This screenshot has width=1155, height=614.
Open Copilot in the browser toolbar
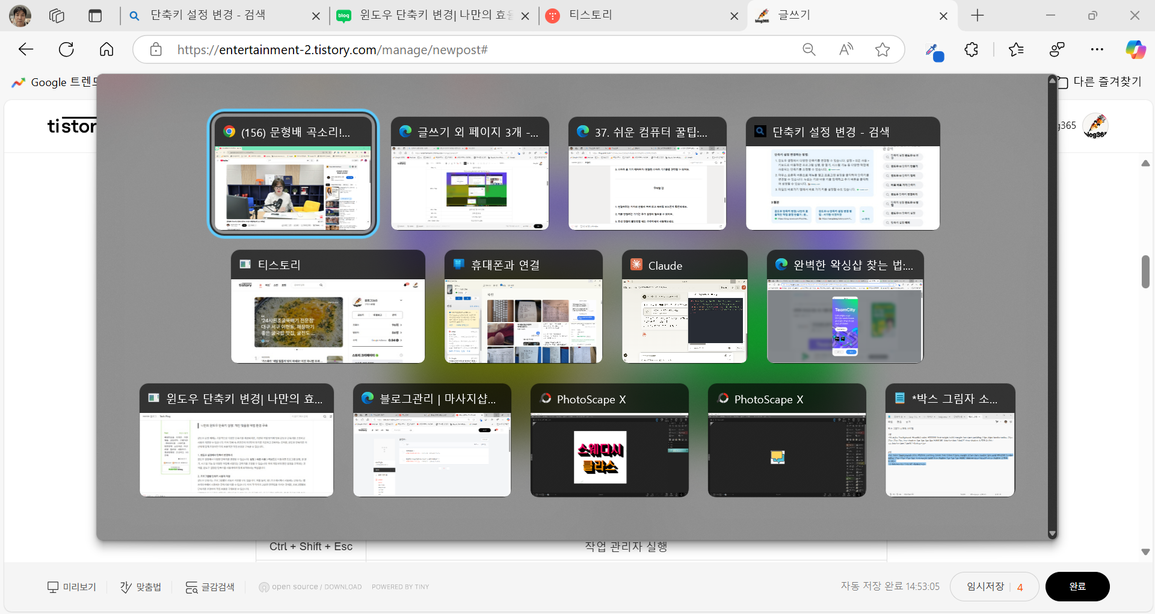[1136, 49]
